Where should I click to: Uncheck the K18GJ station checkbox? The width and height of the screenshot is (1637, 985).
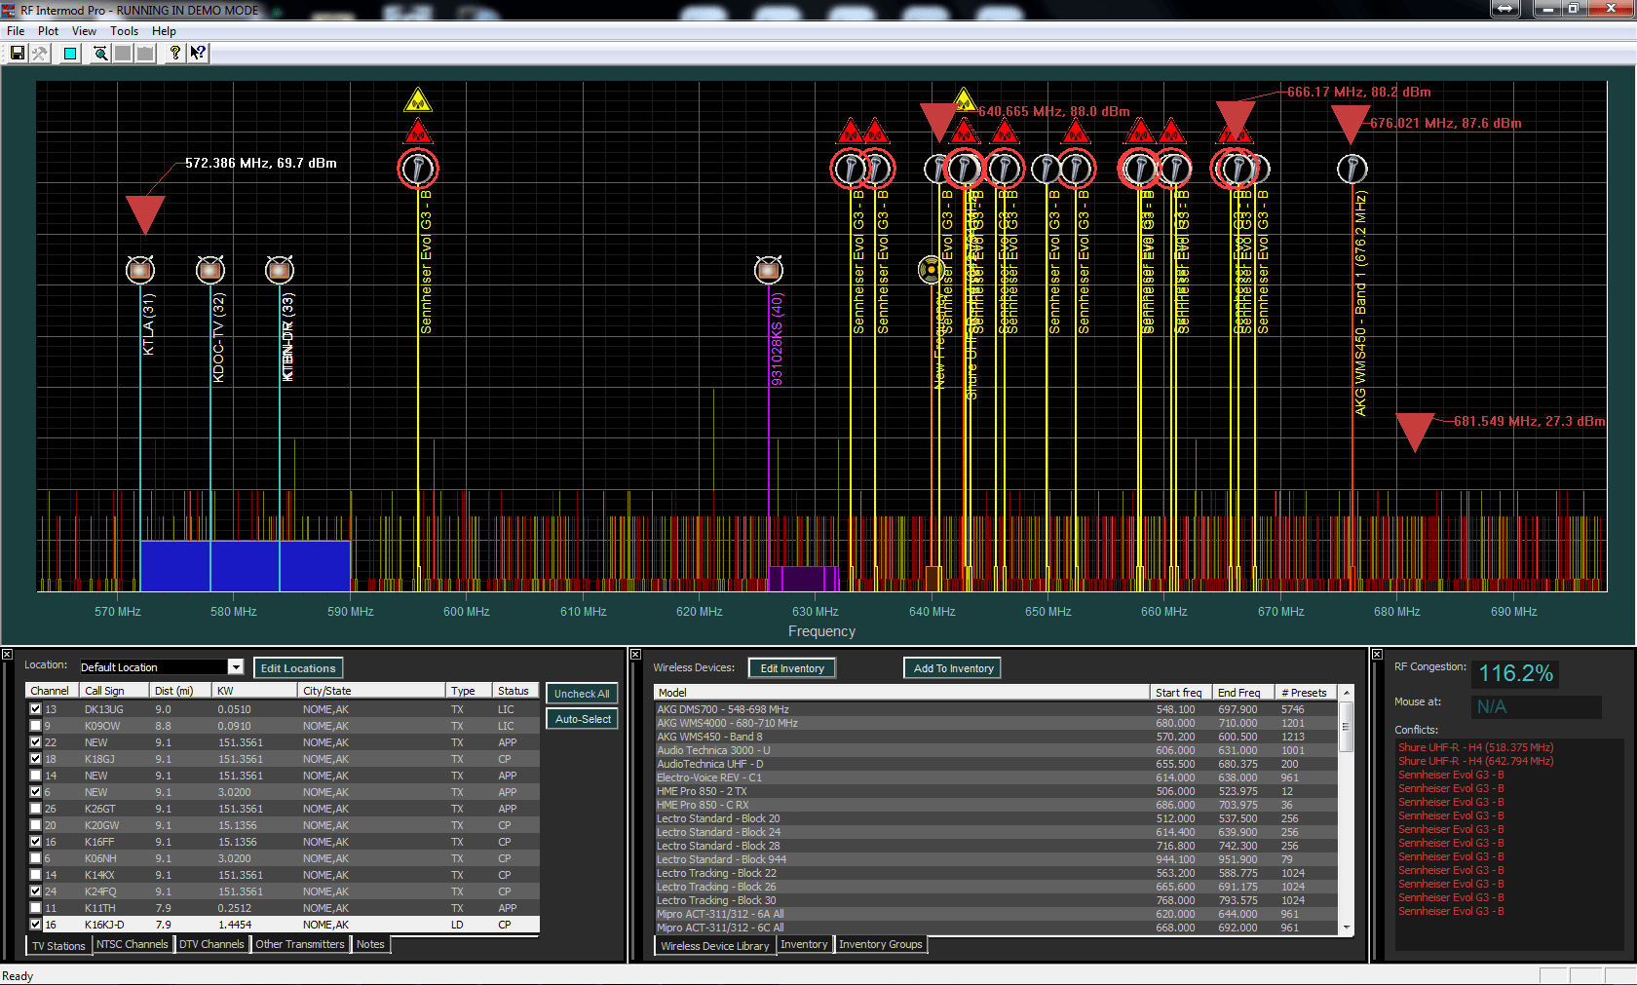point(35,759)
